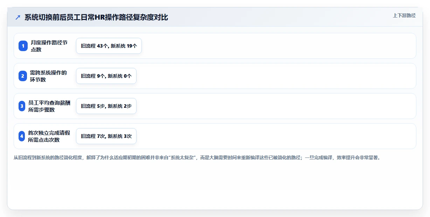Select the 月度操作路径节点数 label
The width and height of the screenshot is (430, 217).
click(49, 46)
